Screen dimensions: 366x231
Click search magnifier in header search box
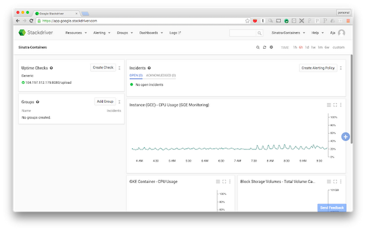(x=259, y=33)
